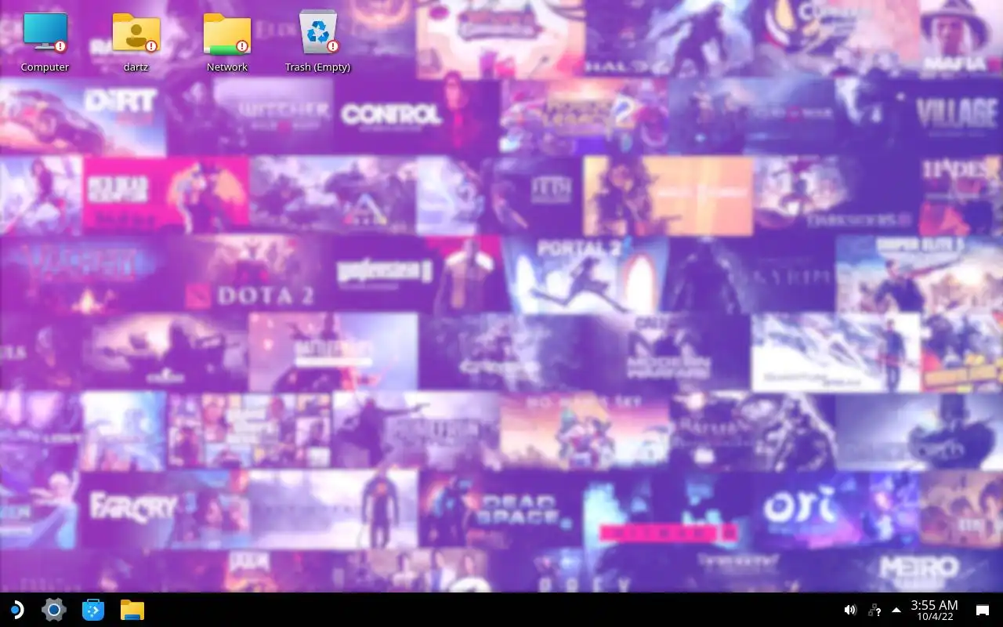The height and width of the screenshot is (627, 1003).
Task: Open the network connection tray icon
Action: click(x=874, y=610)
